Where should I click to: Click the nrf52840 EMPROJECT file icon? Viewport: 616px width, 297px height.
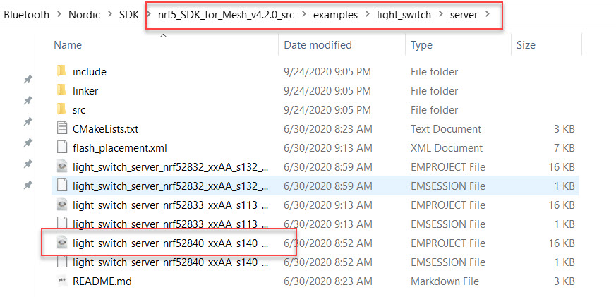tap(61, 243)
